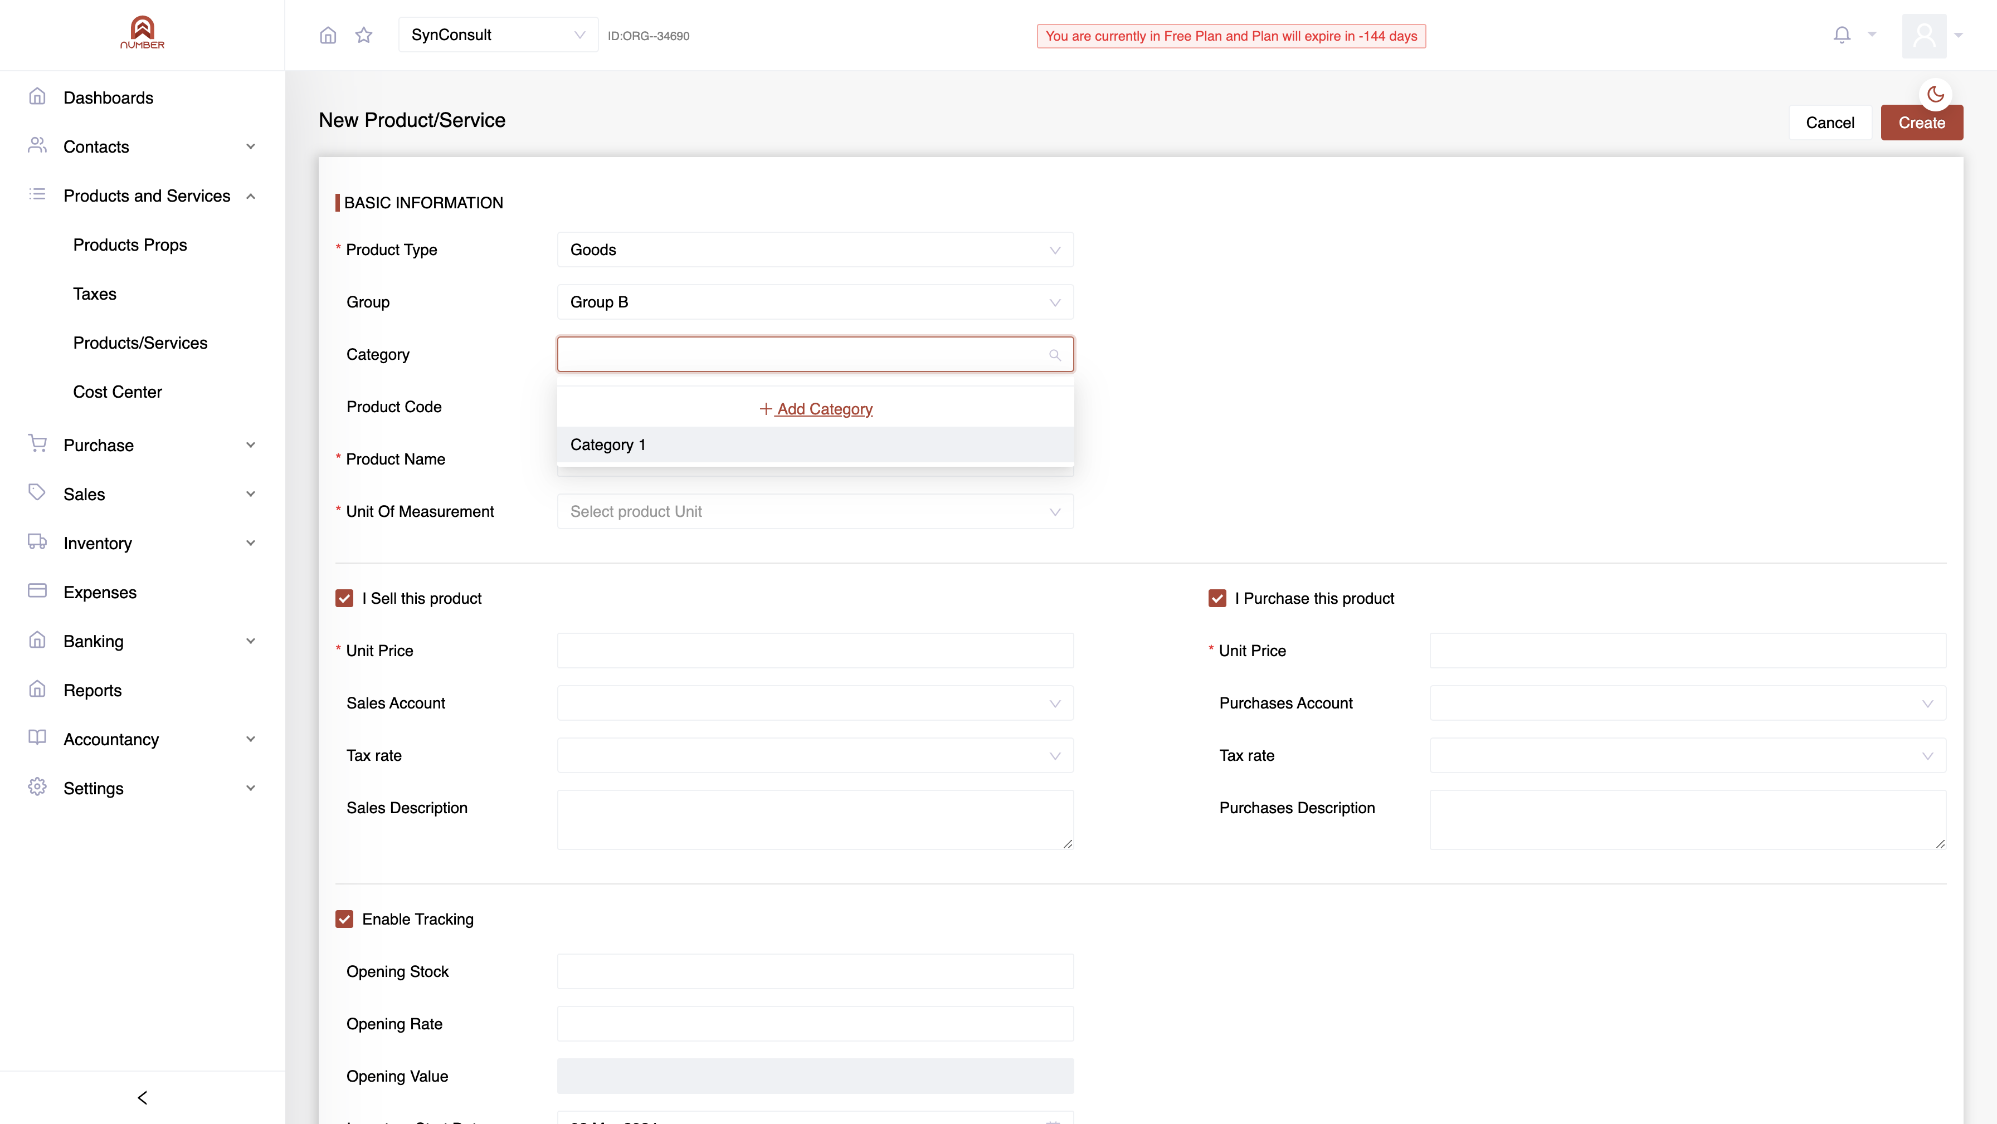Open Taxes menu item

(94, 294)
